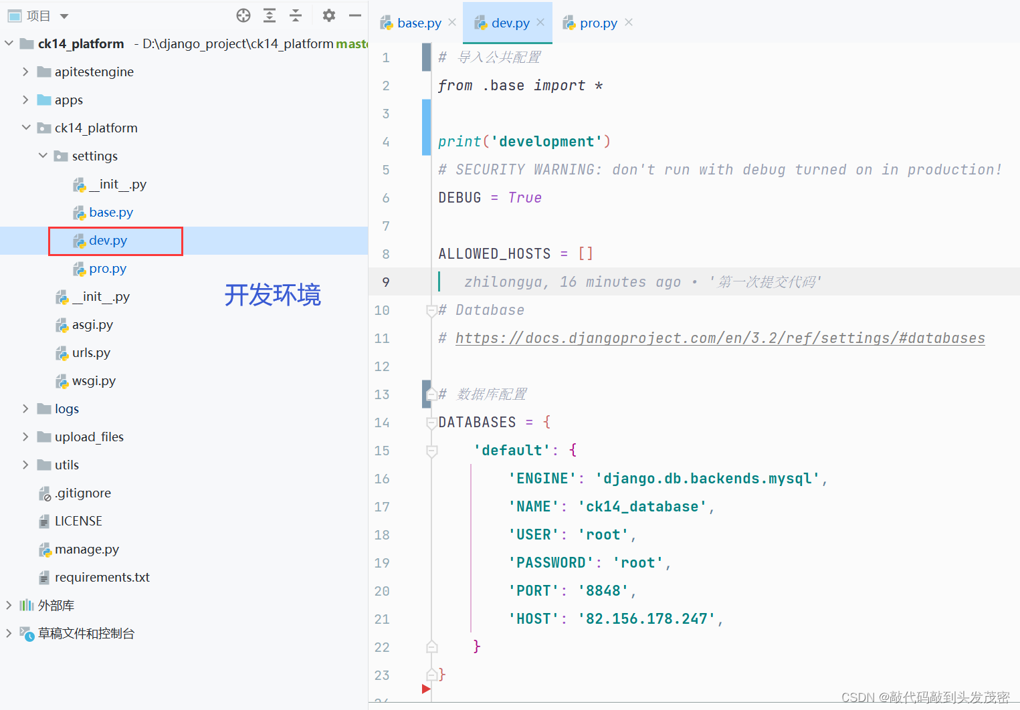Screen dimensions: 1020x710
Task: Click fold end marker at line 22
Action: coord(431,647)
